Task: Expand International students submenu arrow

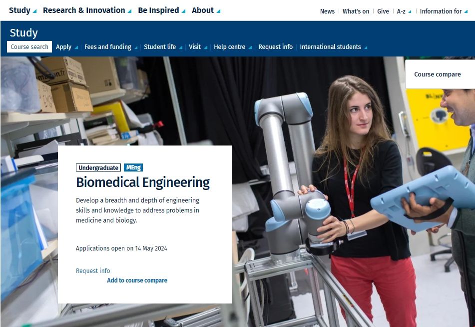Action: pyautogui.click(x=366, y=48)
